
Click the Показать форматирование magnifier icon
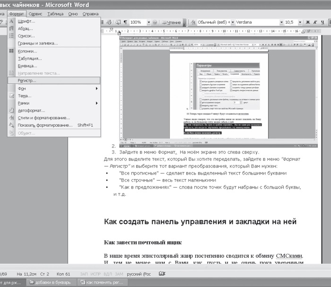click(x=11, y=125)
